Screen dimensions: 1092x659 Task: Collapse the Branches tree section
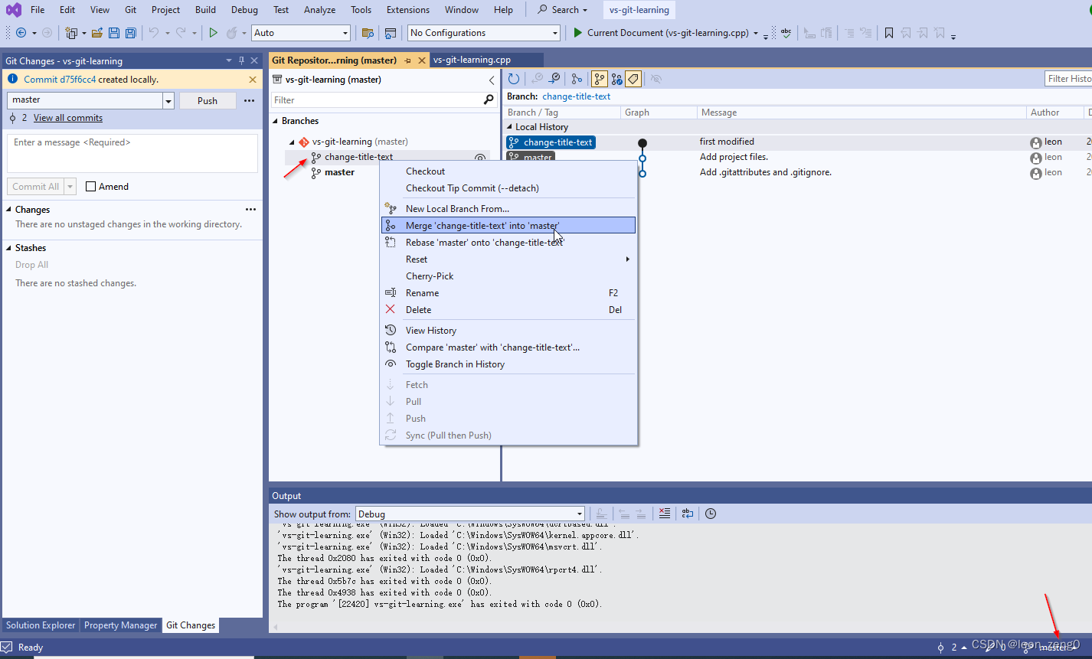[276, 121]
